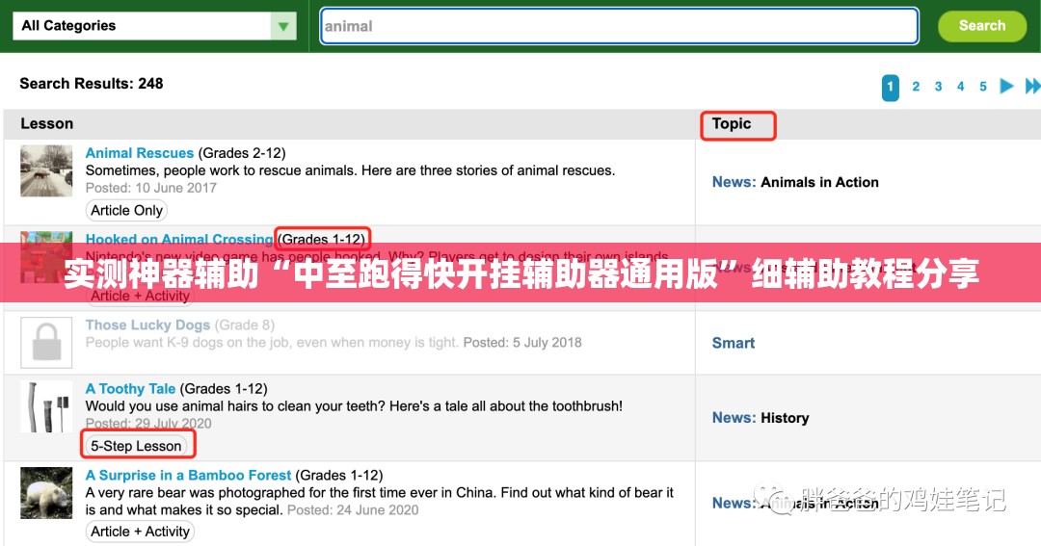
Task: Open Those Lucky Dogs lesson link
Action: 148,325
